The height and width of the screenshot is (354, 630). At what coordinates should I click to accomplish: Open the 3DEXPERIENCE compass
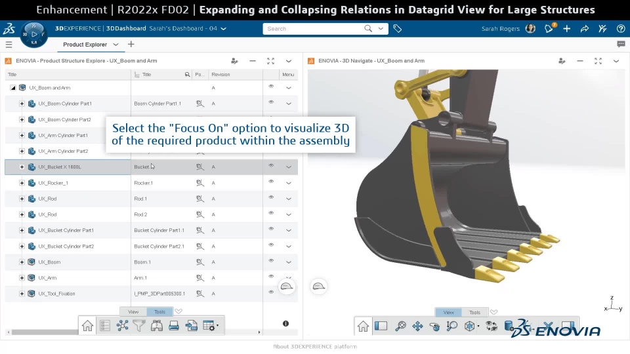pyautogui.click(x=34, y=34)
